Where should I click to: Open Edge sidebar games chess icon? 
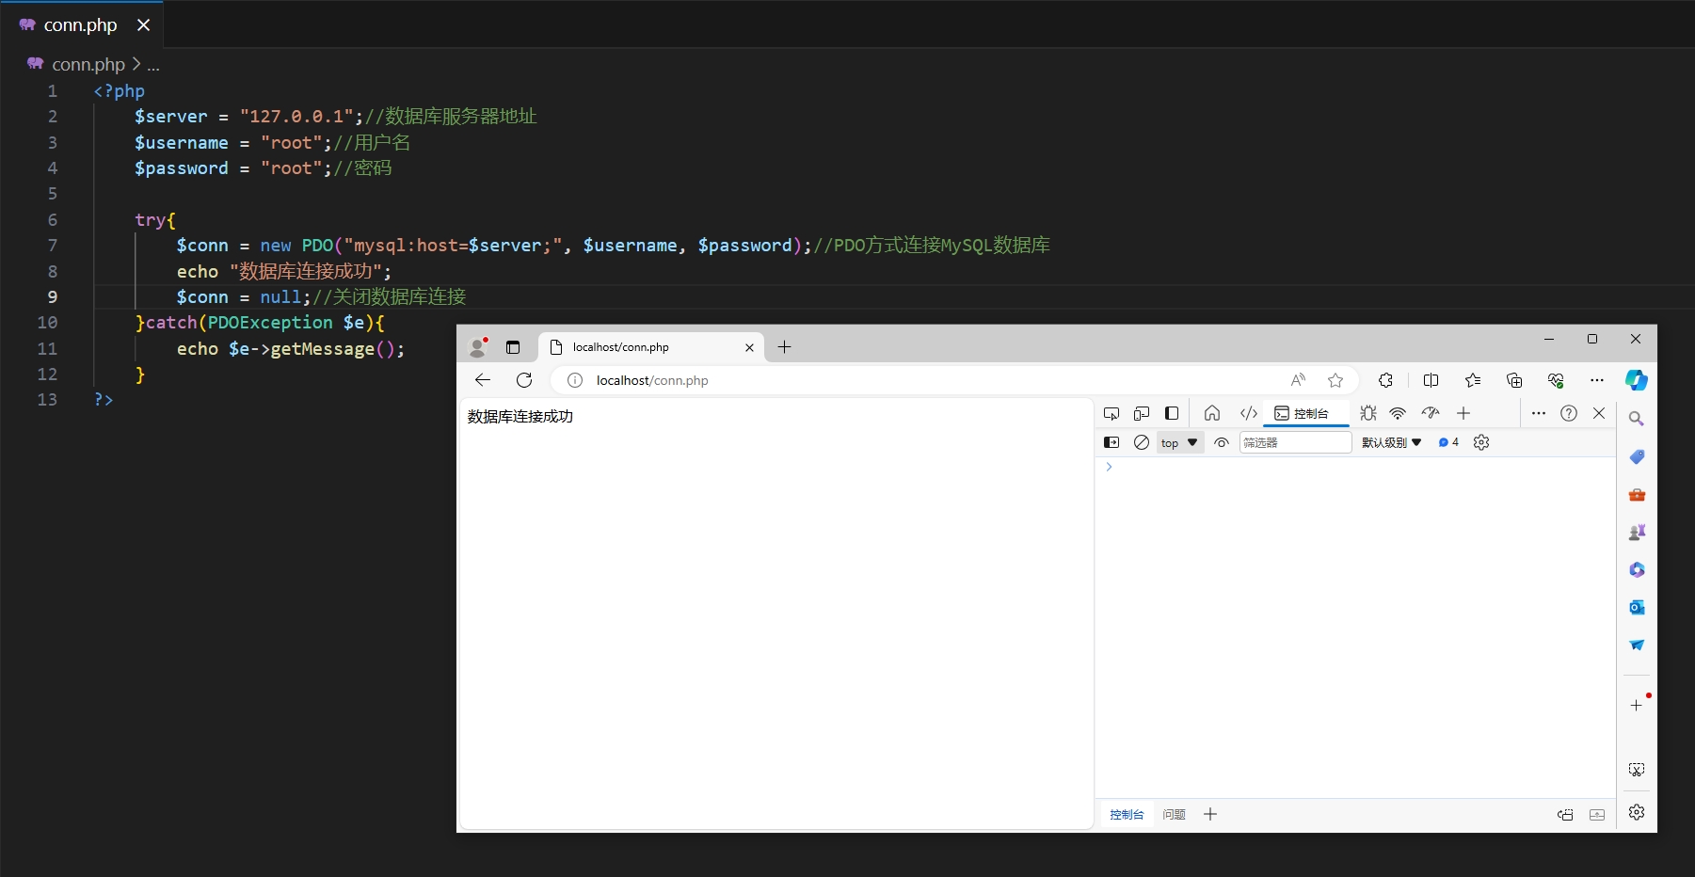click(x=1637, y=532)
